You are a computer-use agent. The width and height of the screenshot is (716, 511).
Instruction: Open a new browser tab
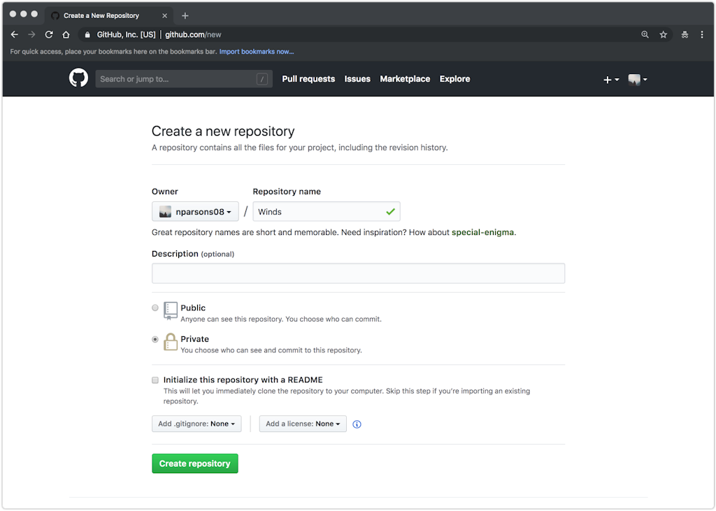(x=185, y=15)
